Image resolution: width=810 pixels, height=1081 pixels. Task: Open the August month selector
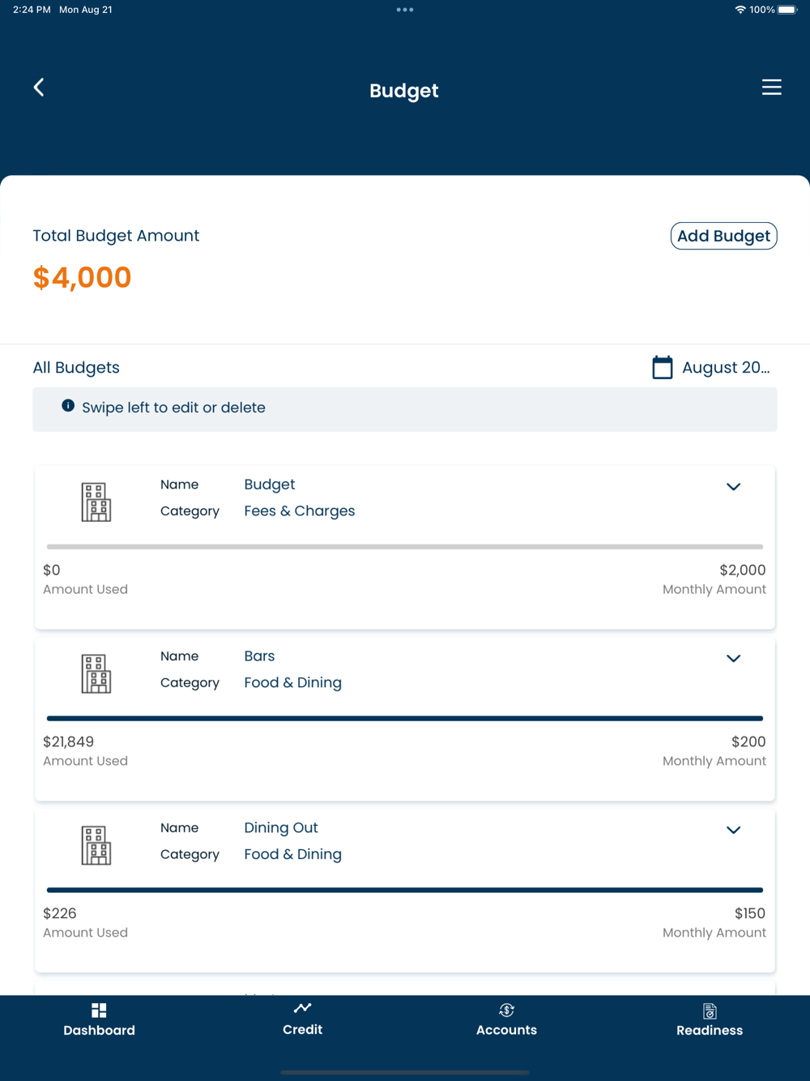[x=725, y=368]
